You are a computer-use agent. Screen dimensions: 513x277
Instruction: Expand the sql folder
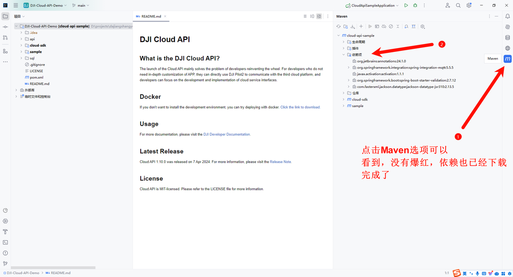pyautogui.click(x=21, y=58)
